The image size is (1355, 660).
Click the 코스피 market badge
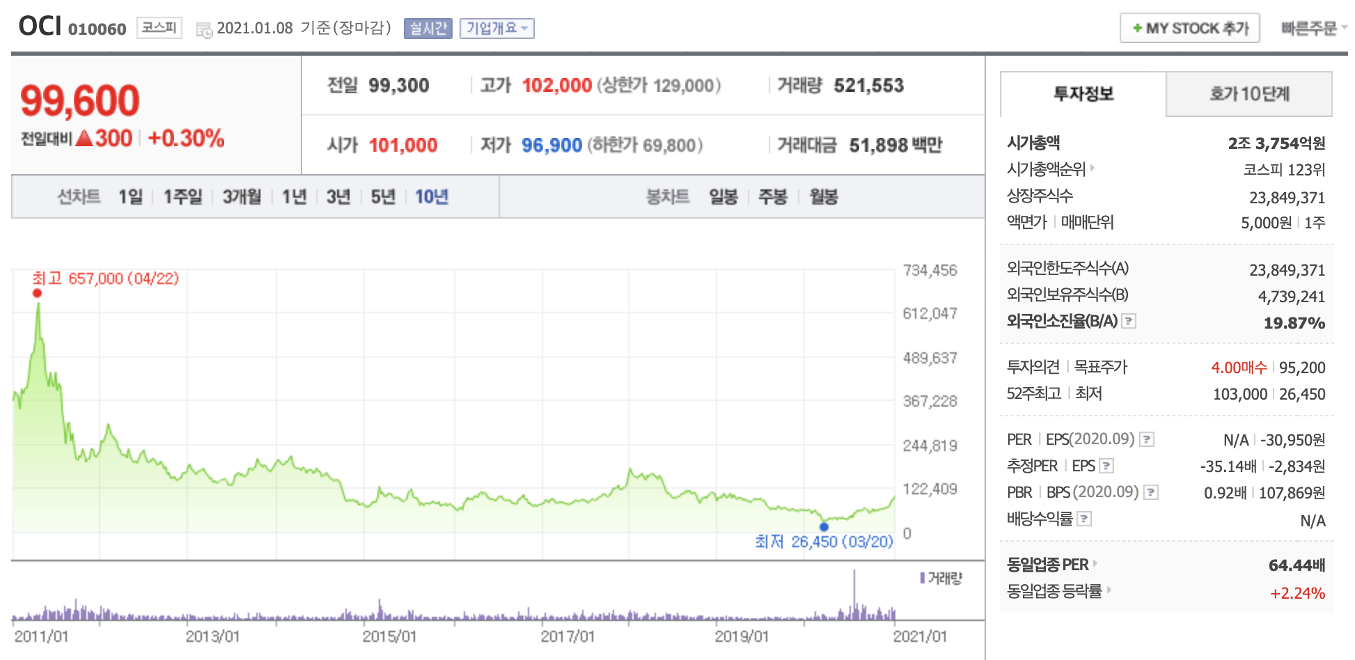pos(159,28)
